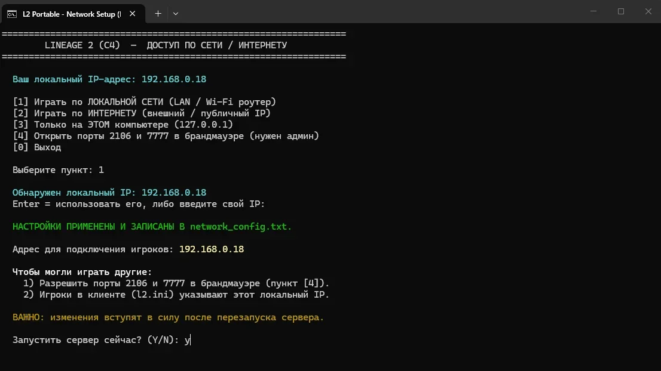Click step '2) Игроки в клиенте (l2.ini)'
The width and height of the screenshot is (661, 371).
pyautogui.click(x=176, y=295)
